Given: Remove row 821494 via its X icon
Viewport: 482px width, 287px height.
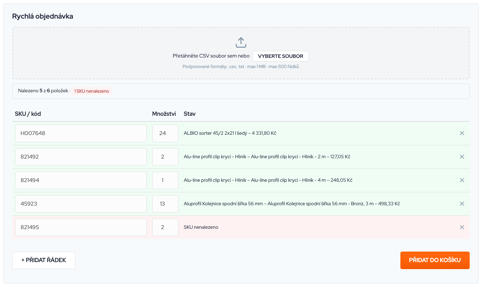Looking at the screenshot, I should click(x=462, y=180).
